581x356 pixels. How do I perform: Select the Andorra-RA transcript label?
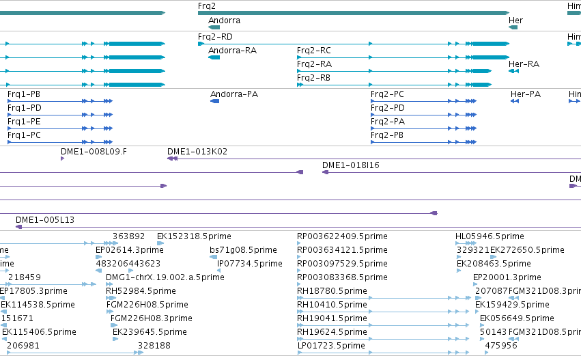tap(232, 51)
